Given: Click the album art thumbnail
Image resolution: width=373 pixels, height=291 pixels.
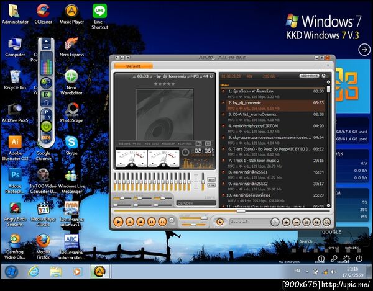Looking at the screenshot, I should pos(165,114).
